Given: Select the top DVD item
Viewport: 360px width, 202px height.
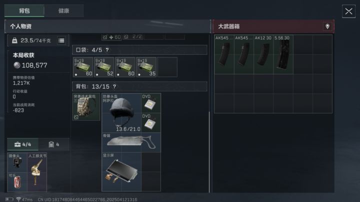Looking at the screenshot, I should point(151,103).
